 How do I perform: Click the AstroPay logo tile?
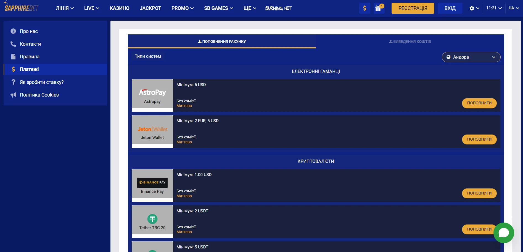coord(152,94)
